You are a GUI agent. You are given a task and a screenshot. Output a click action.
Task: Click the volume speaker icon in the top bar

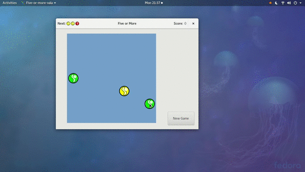[289, 3]
